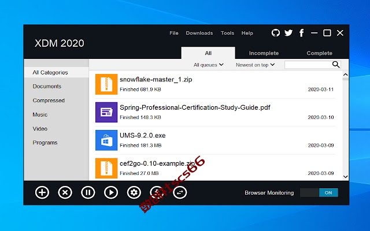This screenshot has width=370, height=231.
Task: Open the Tools menu
Action: [227, 33]
